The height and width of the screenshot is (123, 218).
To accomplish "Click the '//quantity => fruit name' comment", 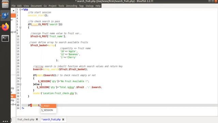I will (x=75, y=49).
